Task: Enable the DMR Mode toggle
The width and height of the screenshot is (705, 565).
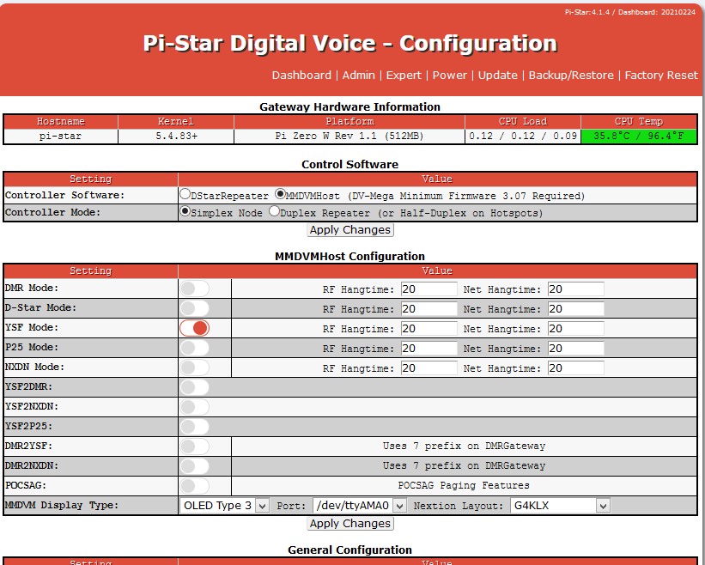Action: click(194, 289)
